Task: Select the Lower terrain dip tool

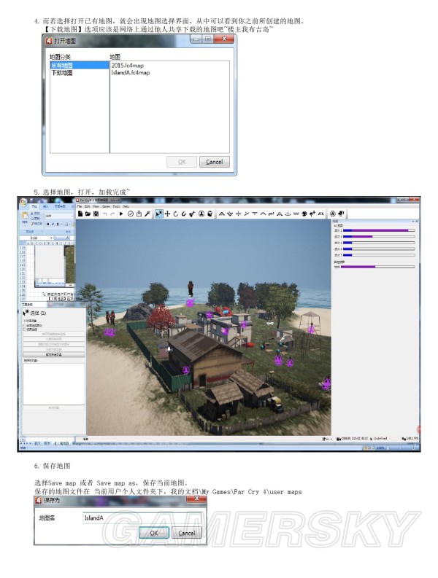Action: (230, 214)
